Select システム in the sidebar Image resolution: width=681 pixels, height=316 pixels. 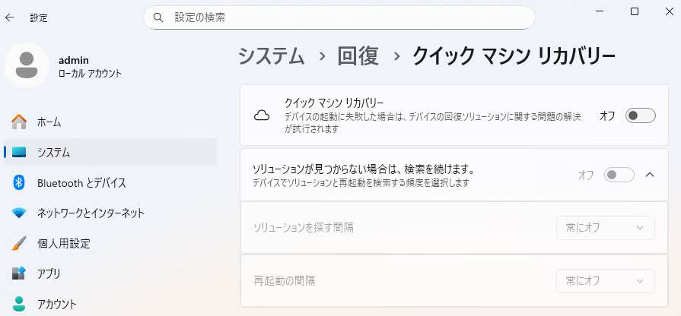pyautogui.click(x=110, y=152)
